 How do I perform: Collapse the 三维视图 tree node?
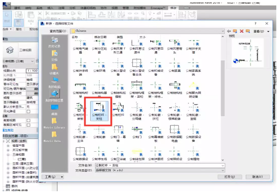pos(8,154)
